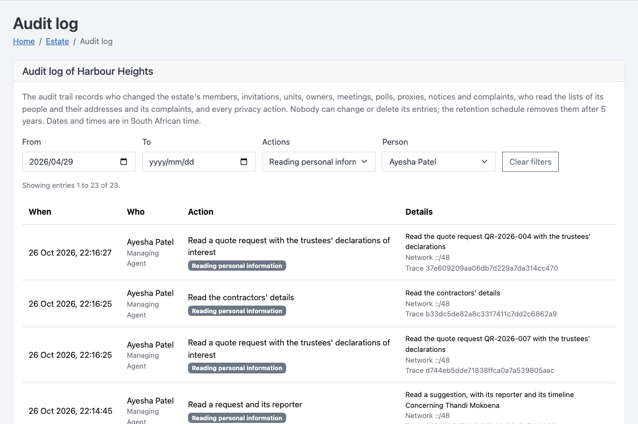Open the calendar picker in the From field

tap(124, 161)
